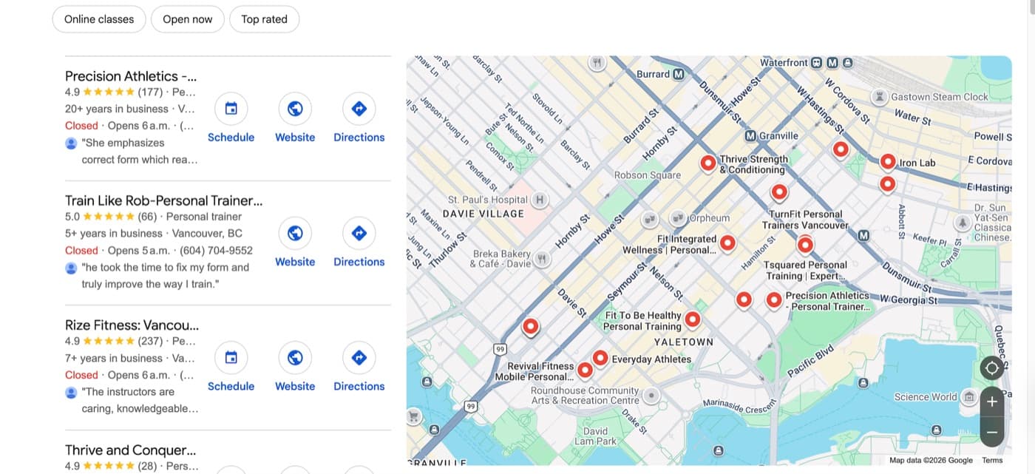Click the Everyday Athletes map pin
1035x474 pixels.
coord(600,358)
